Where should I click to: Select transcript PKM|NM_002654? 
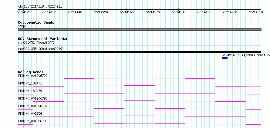30,113
